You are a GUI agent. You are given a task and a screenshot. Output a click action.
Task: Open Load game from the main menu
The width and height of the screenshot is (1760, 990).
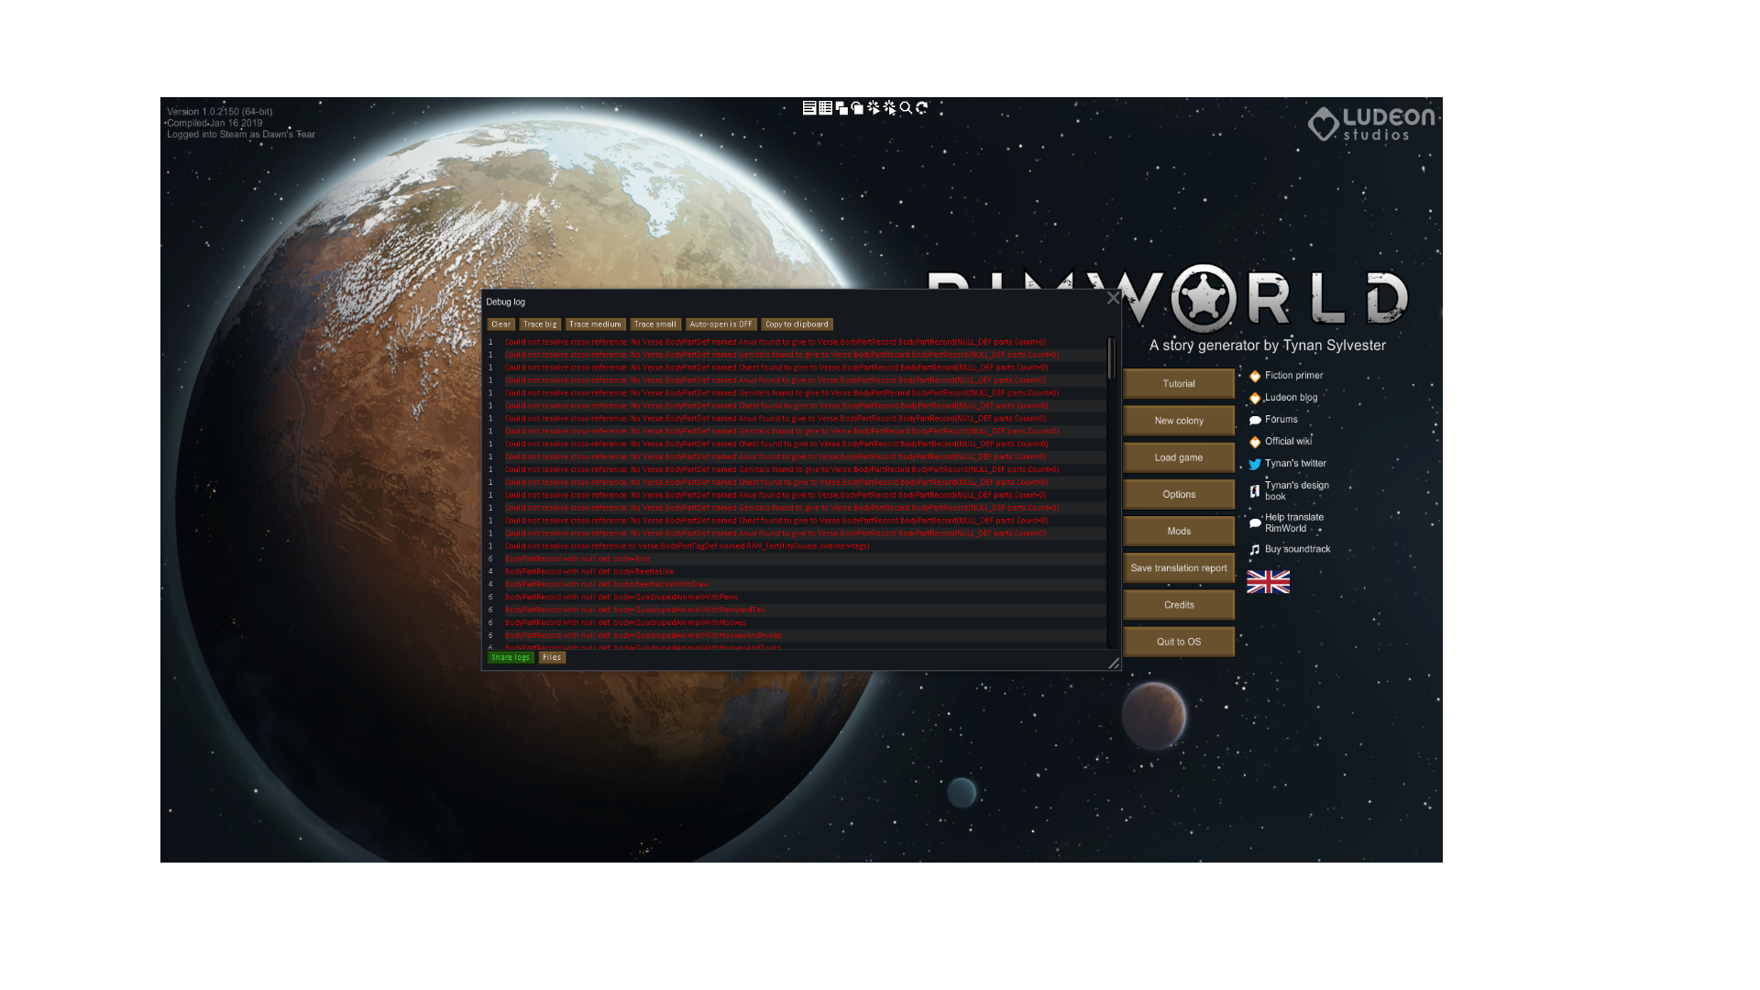click(1179, 457)
